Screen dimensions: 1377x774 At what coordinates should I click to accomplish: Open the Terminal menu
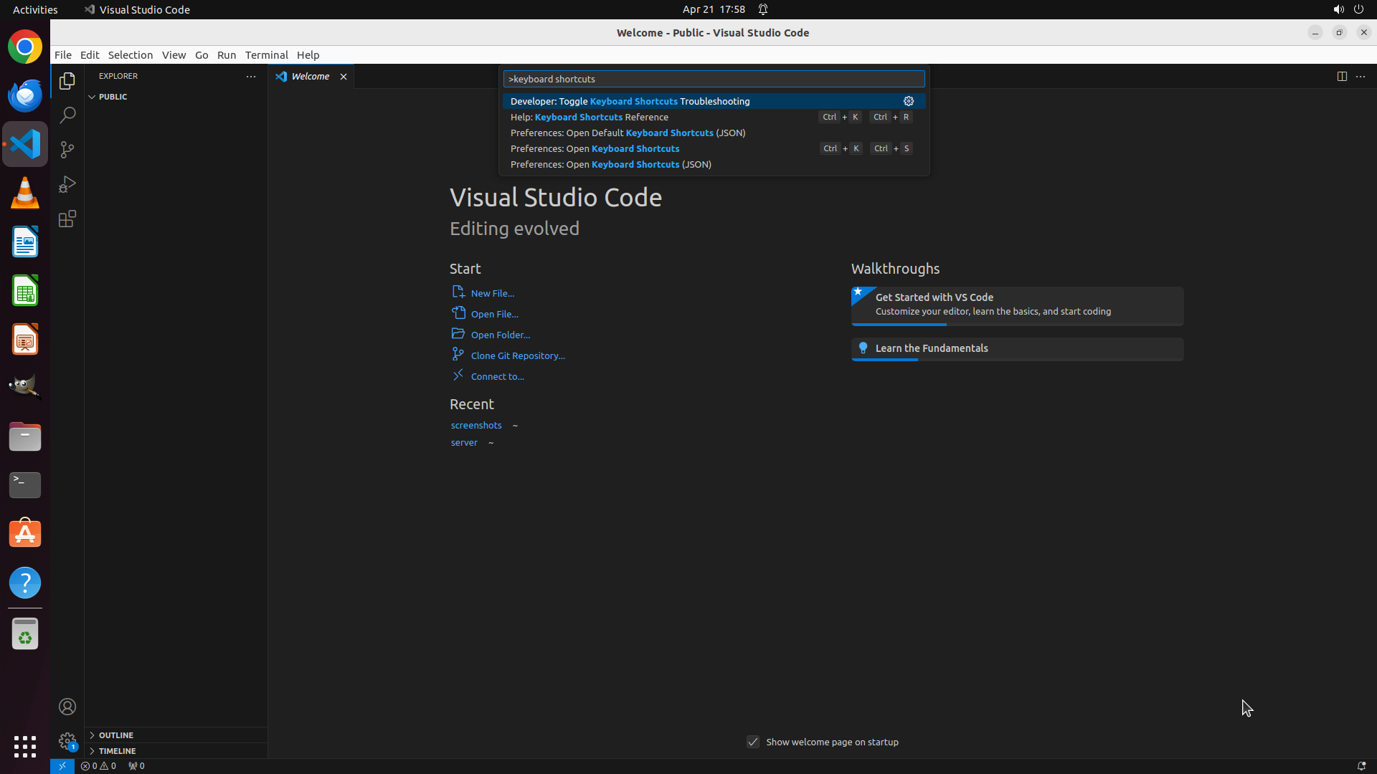[266, 54]
